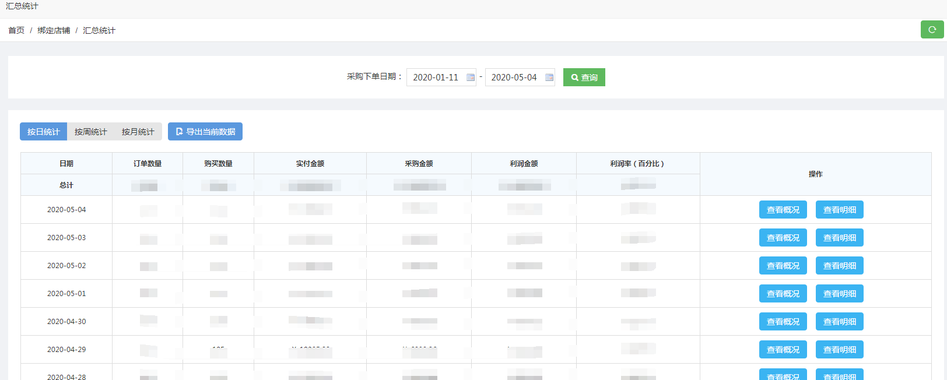Click 查看概况 for 2020-04-30

pos(783,322)
